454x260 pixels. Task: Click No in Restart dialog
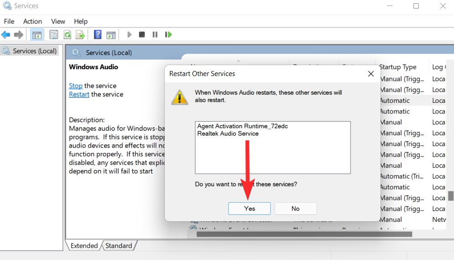[x=296, y=209]
